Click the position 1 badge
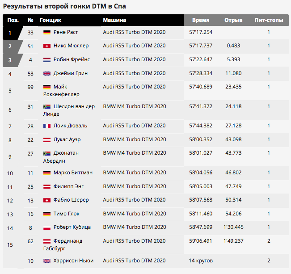 click(x=13, y=33)
